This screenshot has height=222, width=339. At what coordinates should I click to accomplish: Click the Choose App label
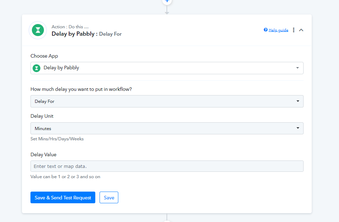click(44, 56)
